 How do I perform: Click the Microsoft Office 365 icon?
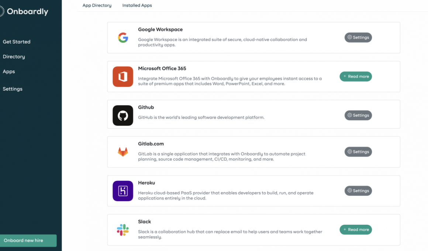(123, 76)
